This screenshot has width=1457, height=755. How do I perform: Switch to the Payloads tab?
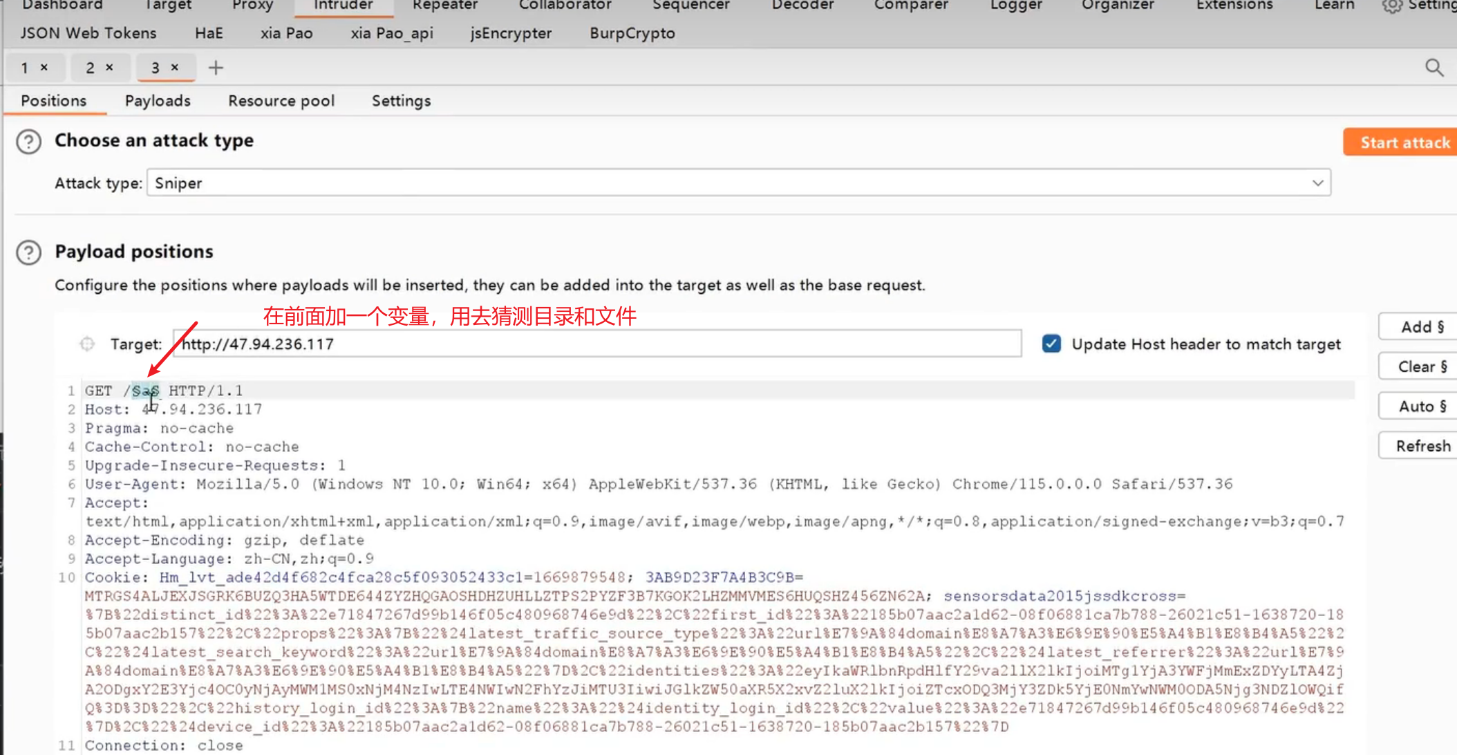(x=158, y=101)
